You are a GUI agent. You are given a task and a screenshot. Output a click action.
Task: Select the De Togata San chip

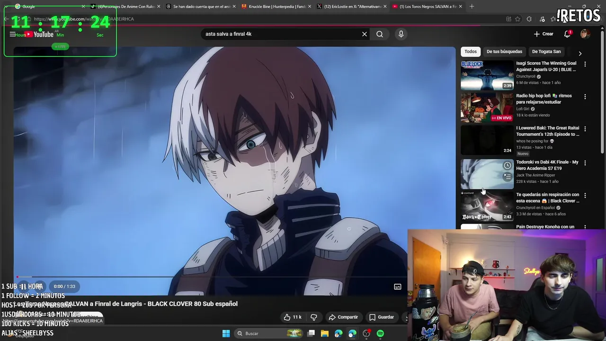(546, 52)
